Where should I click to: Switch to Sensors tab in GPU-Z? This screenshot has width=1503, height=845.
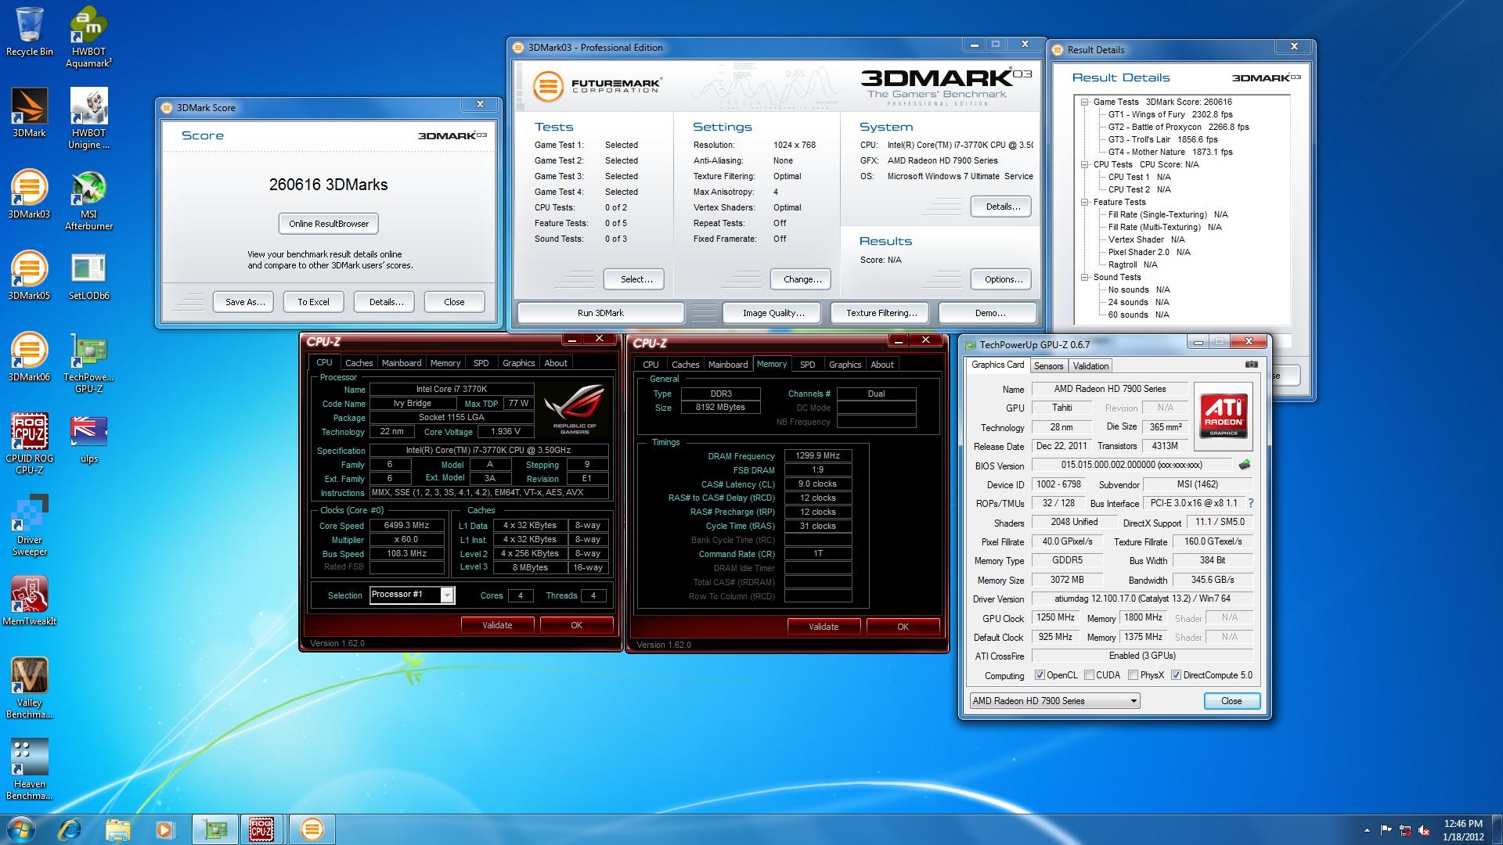tap(1048, 366)
